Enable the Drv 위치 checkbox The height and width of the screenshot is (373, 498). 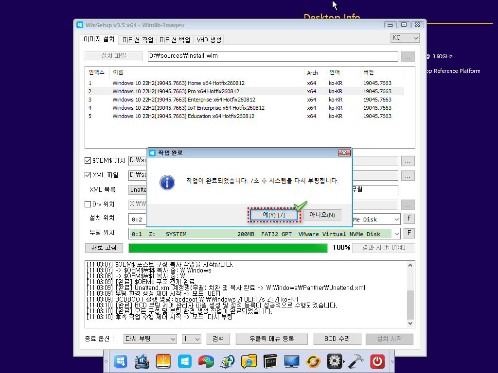[88, 204]
